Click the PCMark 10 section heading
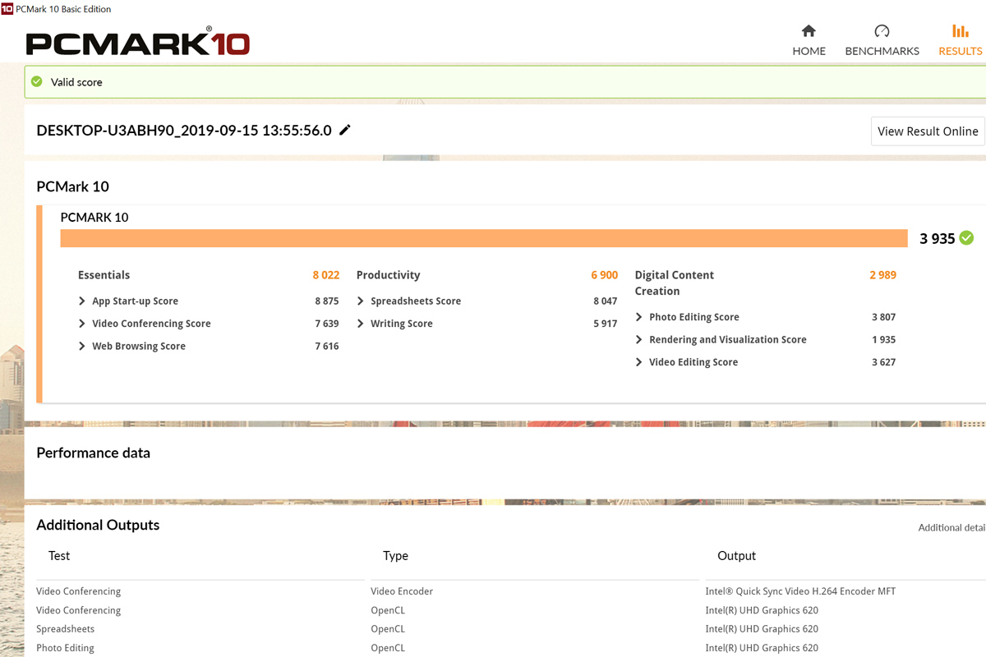986x657 pixels. 72,186
